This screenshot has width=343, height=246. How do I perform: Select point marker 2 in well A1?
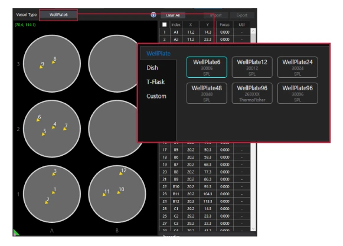[x=47, y=203]
